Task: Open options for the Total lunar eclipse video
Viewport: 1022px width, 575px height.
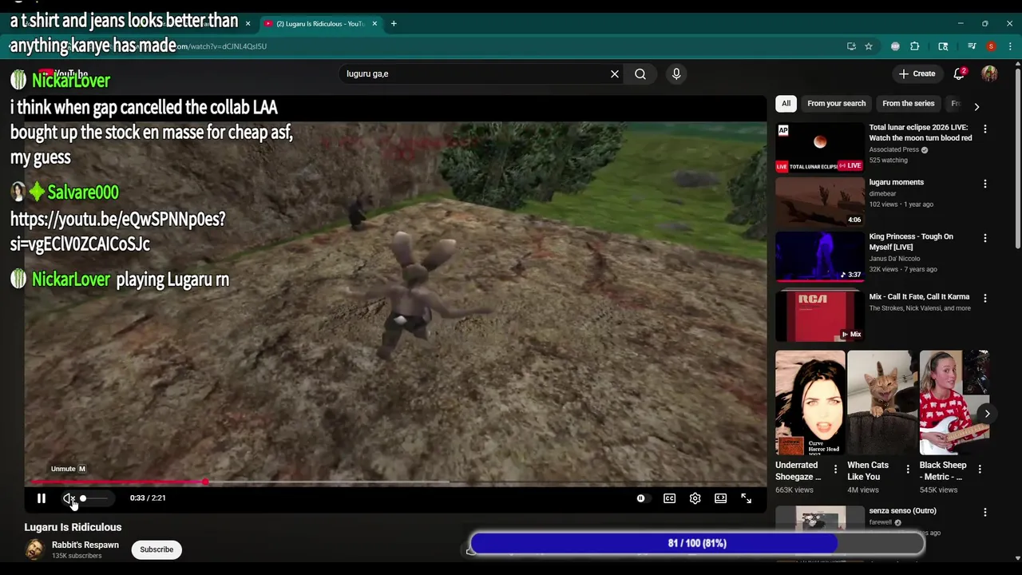Action: coord(985,129)
